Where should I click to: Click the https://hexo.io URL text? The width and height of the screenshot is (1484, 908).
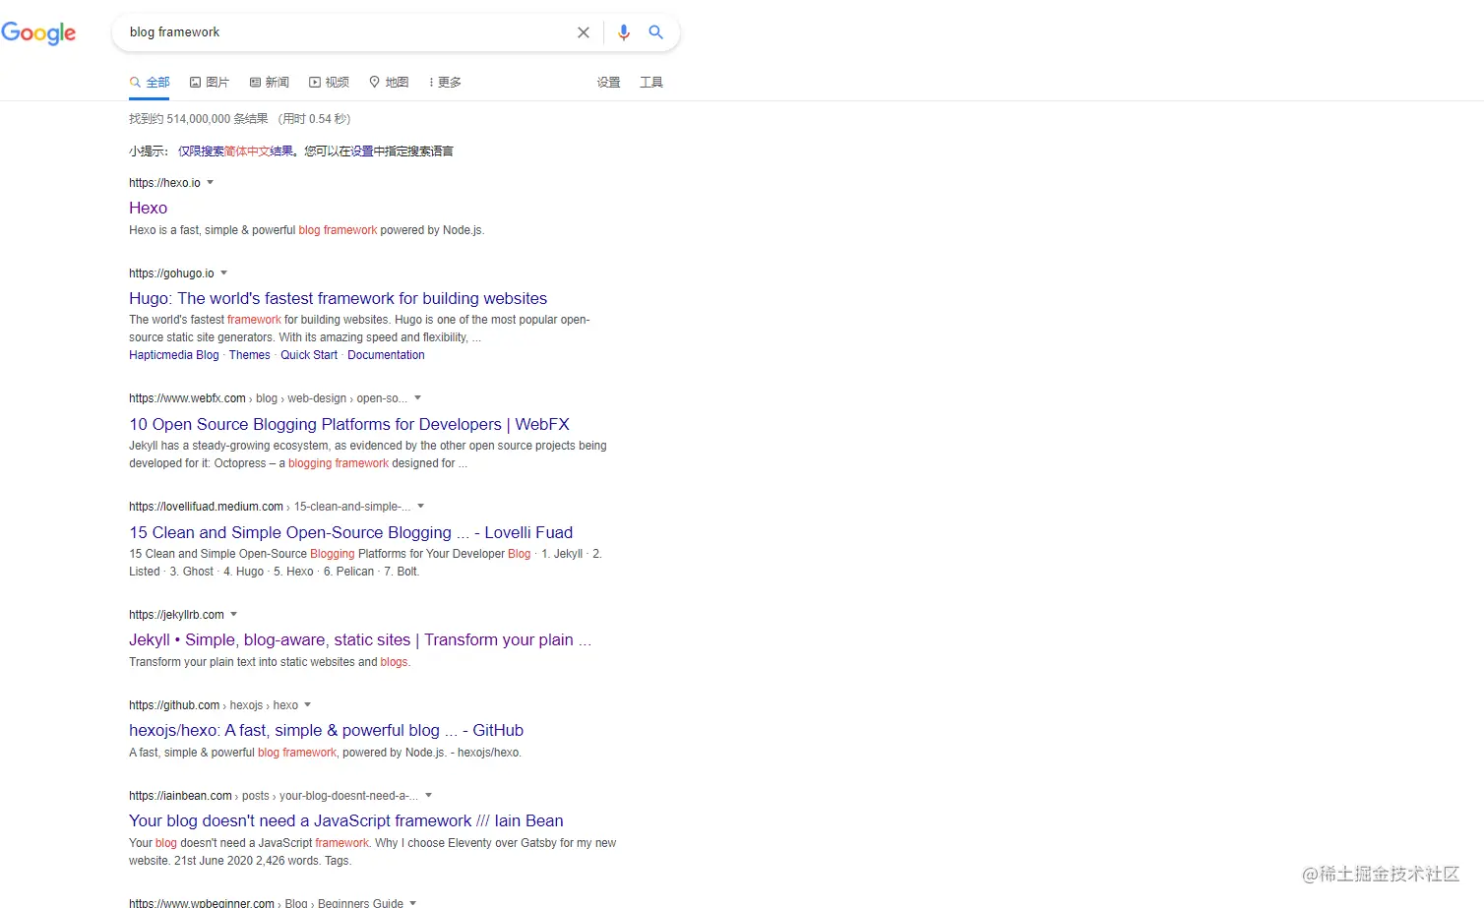pyautogui.click(x=164, y=183)
